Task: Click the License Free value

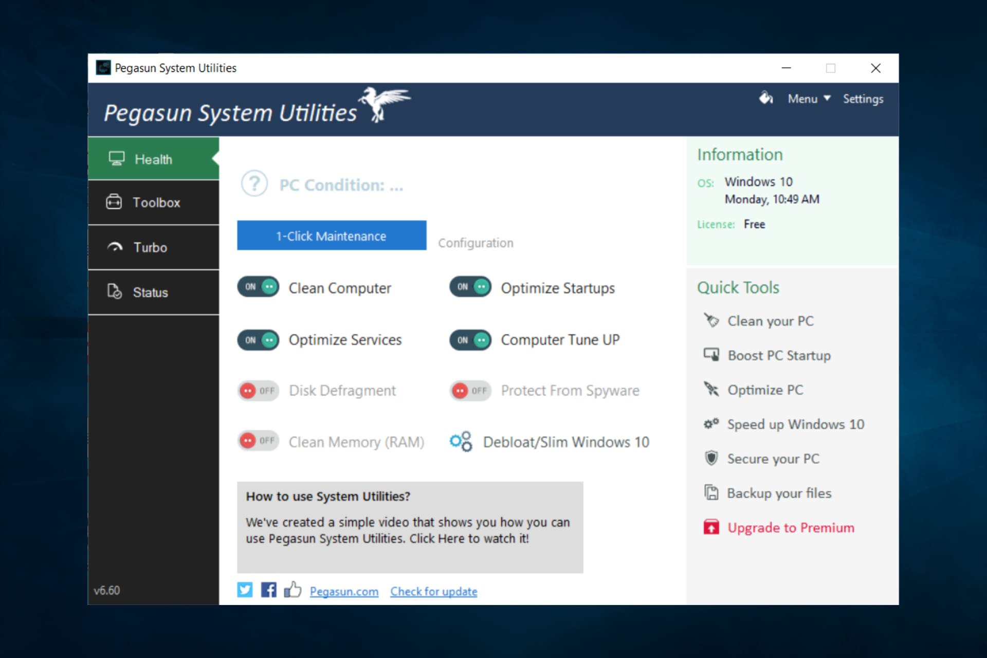Action: coord(754,224)
